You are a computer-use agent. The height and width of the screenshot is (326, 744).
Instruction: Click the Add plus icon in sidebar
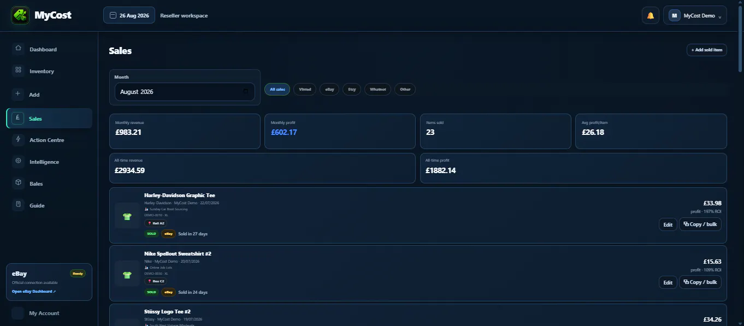coord(18,94)
